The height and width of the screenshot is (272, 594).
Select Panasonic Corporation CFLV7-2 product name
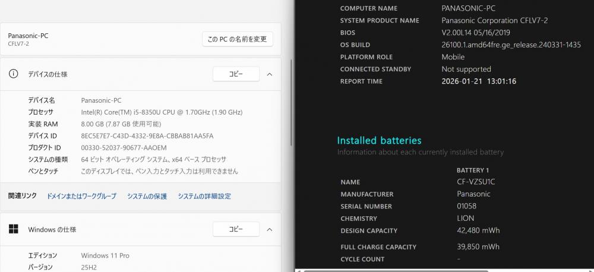[495, 20]
